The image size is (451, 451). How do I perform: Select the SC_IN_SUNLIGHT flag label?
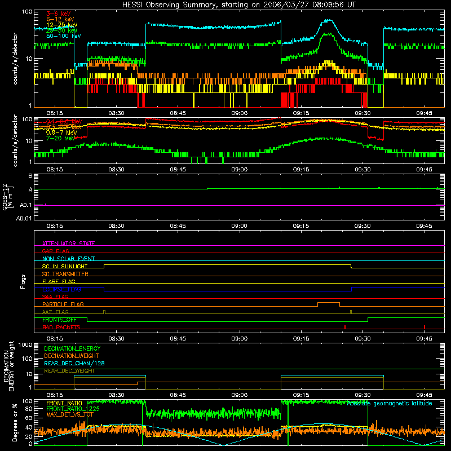(x=65, y=266)
